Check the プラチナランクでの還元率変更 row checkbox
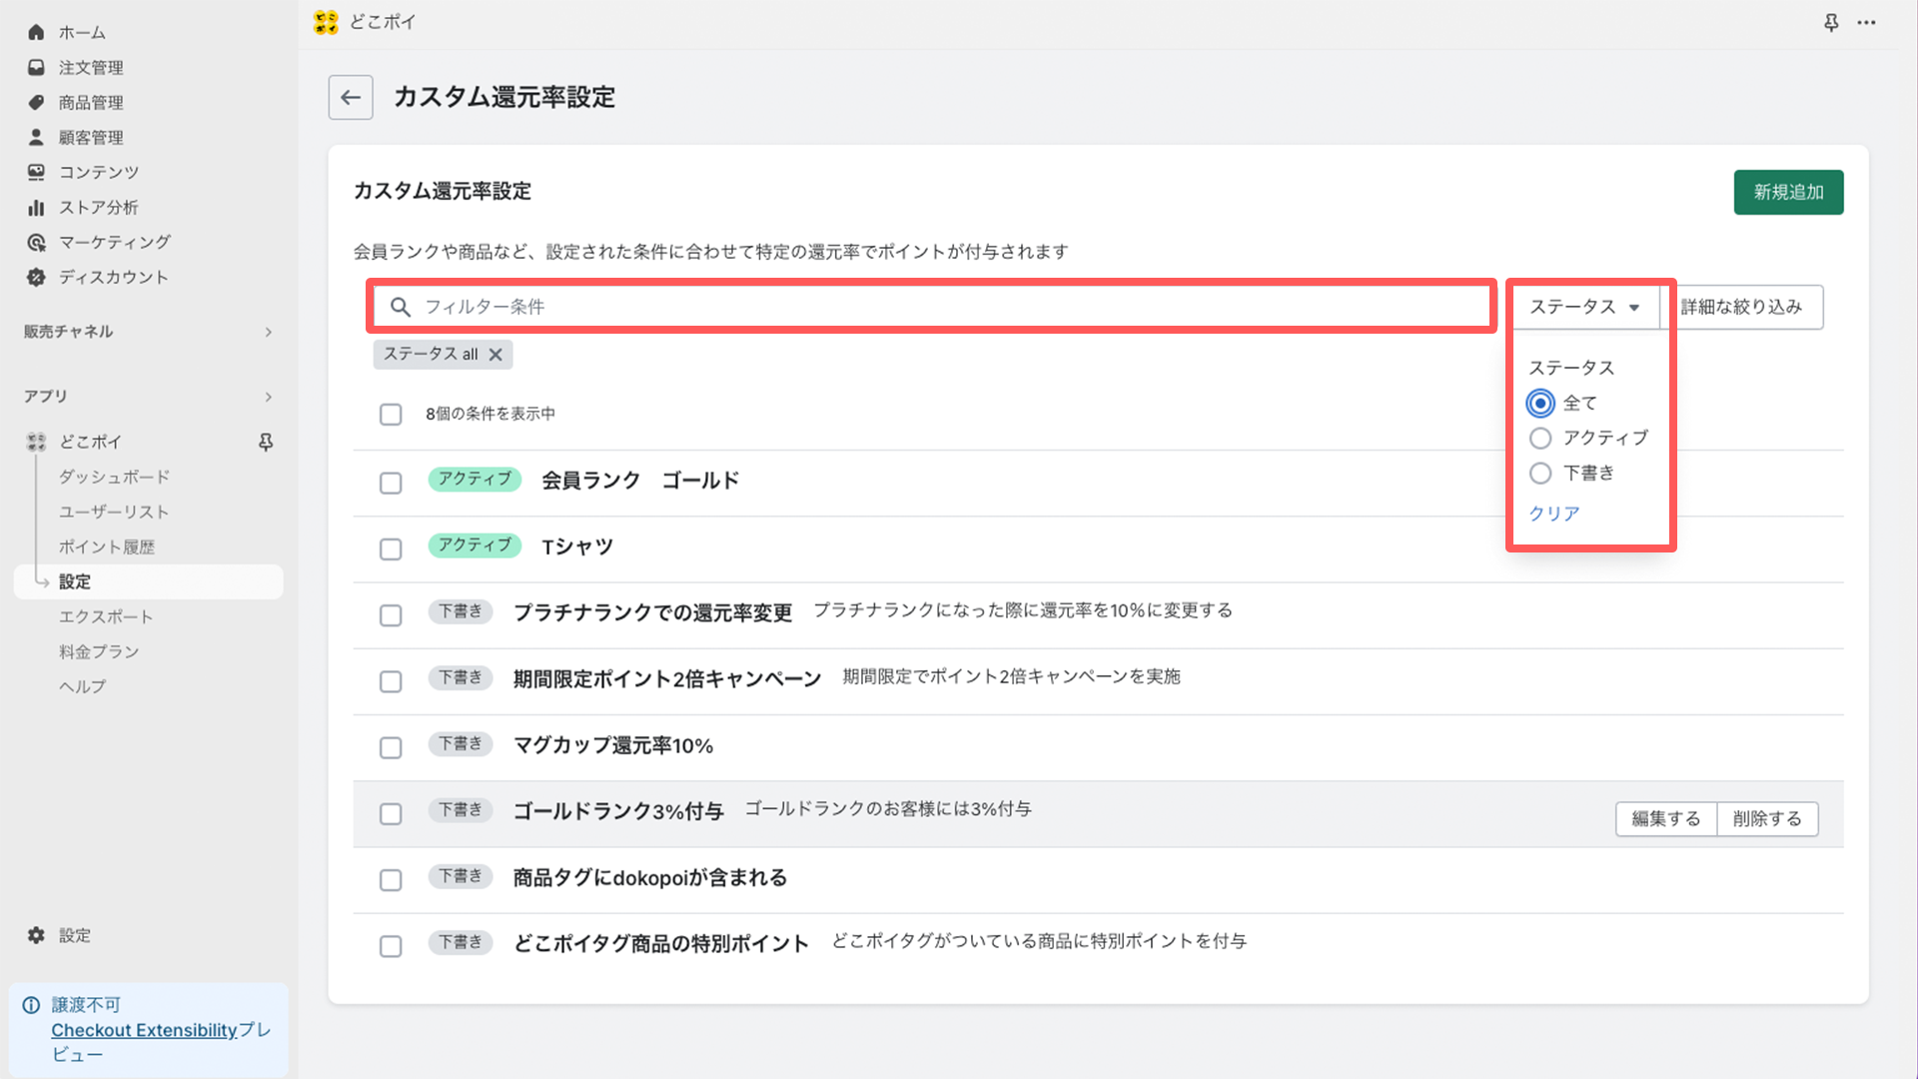This screenshot has width=1918, height=1079. point(391,614)
